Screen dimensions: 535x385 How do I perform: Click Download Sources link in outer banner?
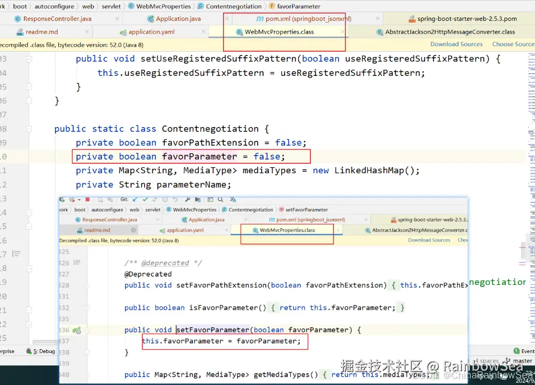pos(456,44)
